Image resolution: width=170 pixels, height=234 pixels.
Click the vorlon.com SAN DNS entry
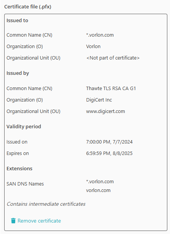point(98,190)
